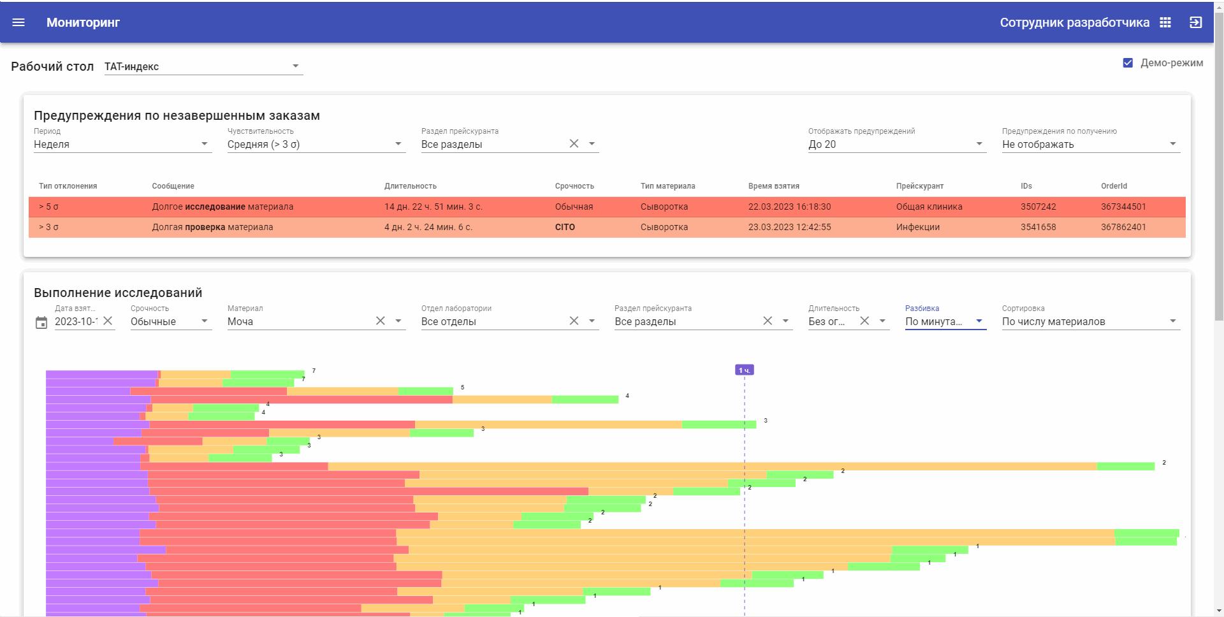1224x617 pixels.
Task: Toggle the Демо-режим checkbox
Action: click(1128, 63)
